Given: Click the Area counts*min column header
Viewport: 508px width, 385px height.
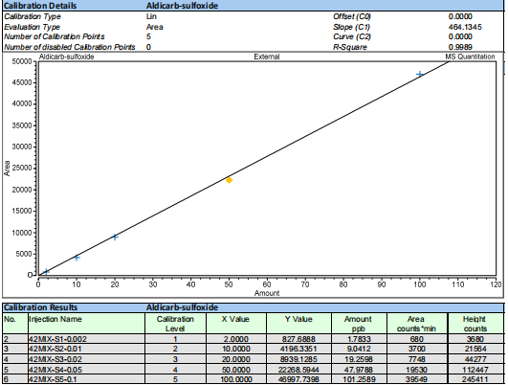Looking at the screenshot, I should (x=417, y=324).
